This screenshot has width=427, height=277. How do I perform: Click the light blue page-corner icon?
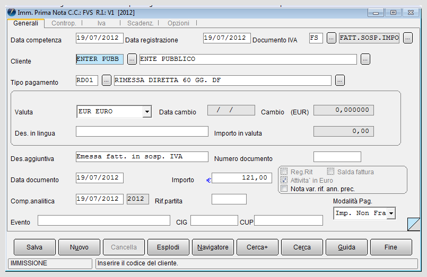coord(414,224)
